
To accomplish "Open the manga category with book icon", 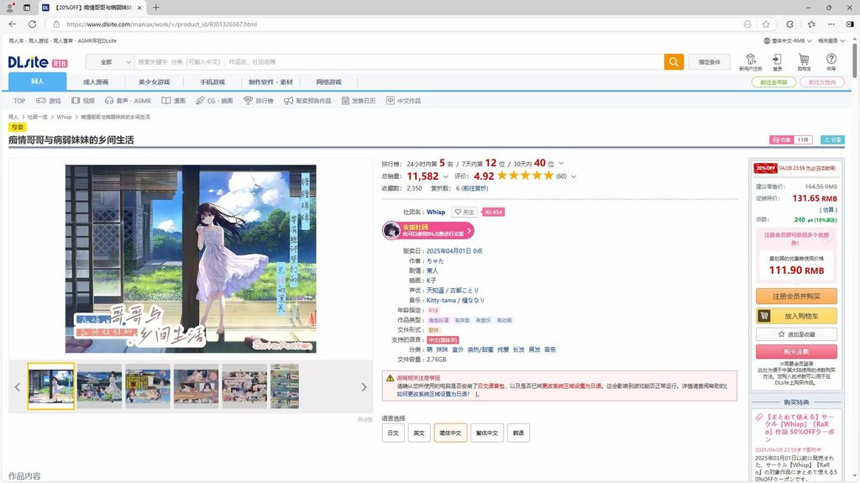I will [x=173, y=101].
